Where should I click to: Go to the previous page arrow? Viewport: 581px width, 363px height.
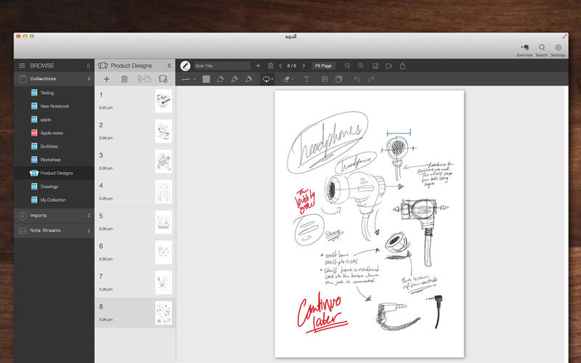click(x=280, y=66)
